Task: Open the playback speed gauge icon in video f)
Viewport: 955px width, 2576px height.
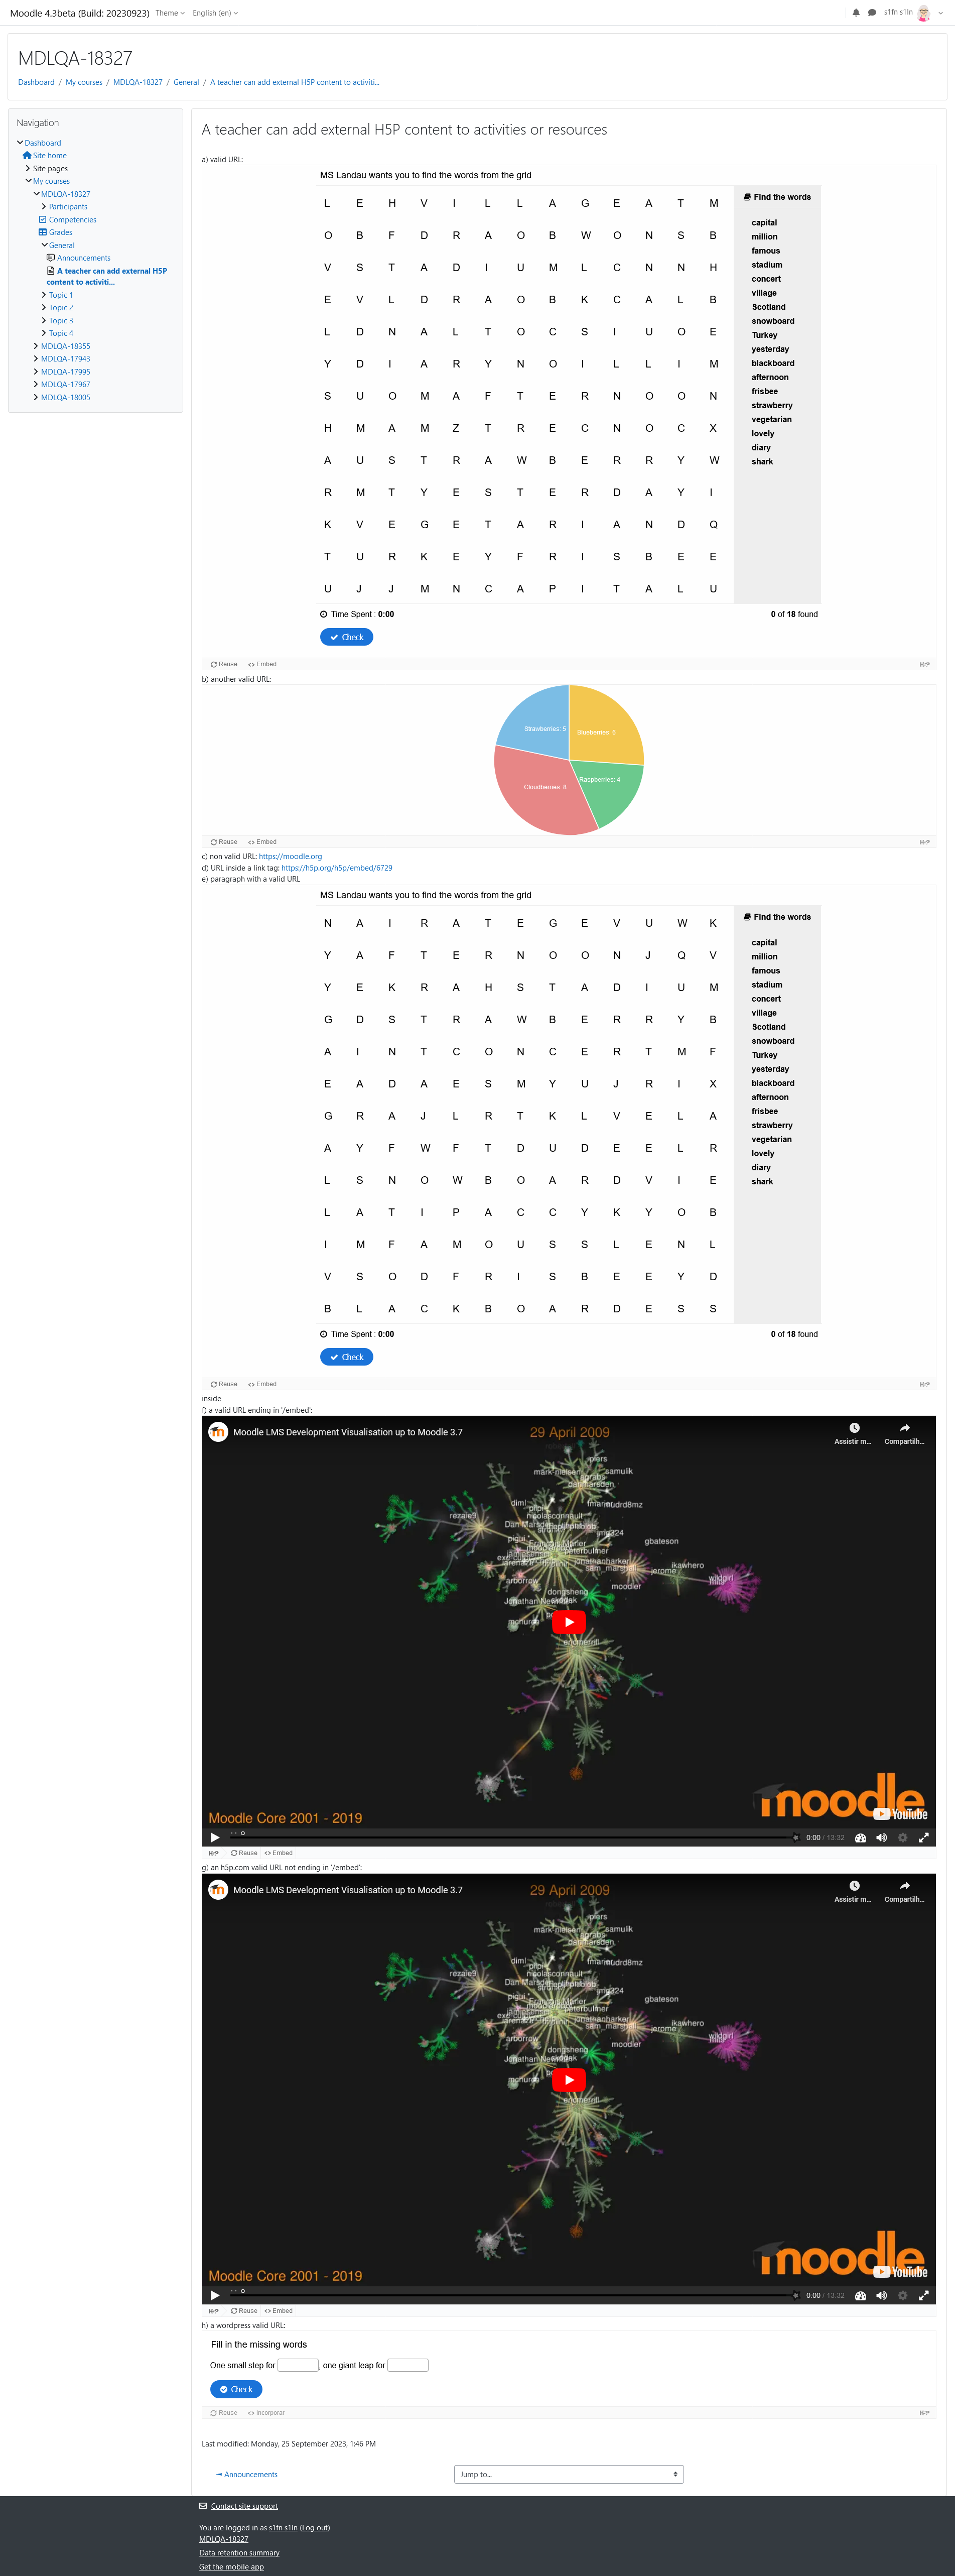Action: click(x=860, y=1837)
